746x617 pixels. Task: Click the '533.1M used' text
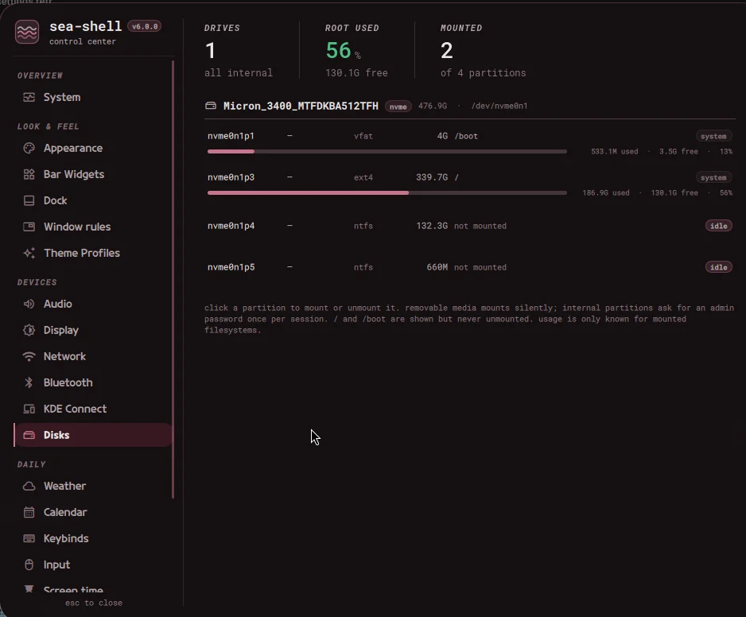pyautogui.click(x=614, y=151)
